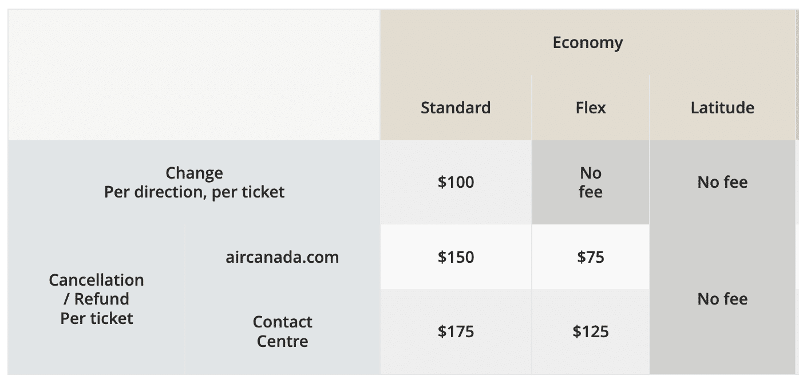Click the $175 Contact Centre fee

tap(456, 331)
